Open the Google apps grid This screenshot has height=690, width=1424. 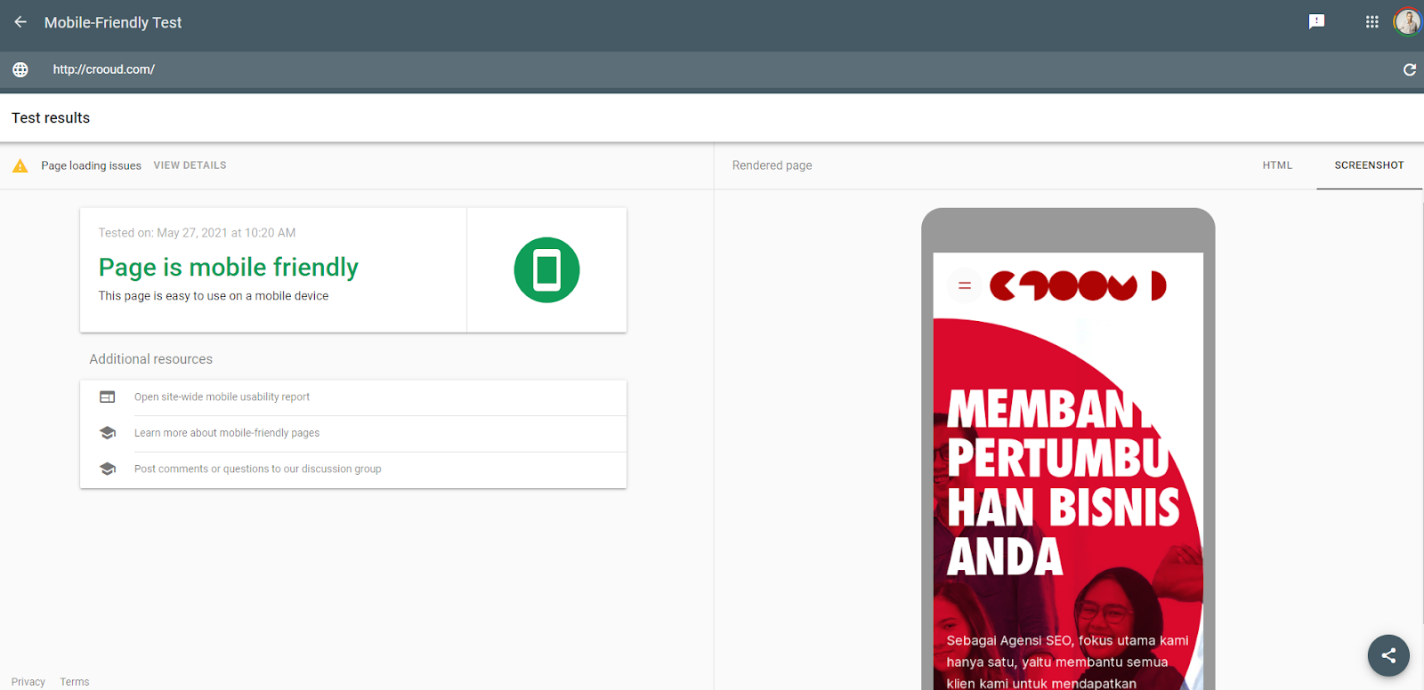click(x=1372, y=22)
